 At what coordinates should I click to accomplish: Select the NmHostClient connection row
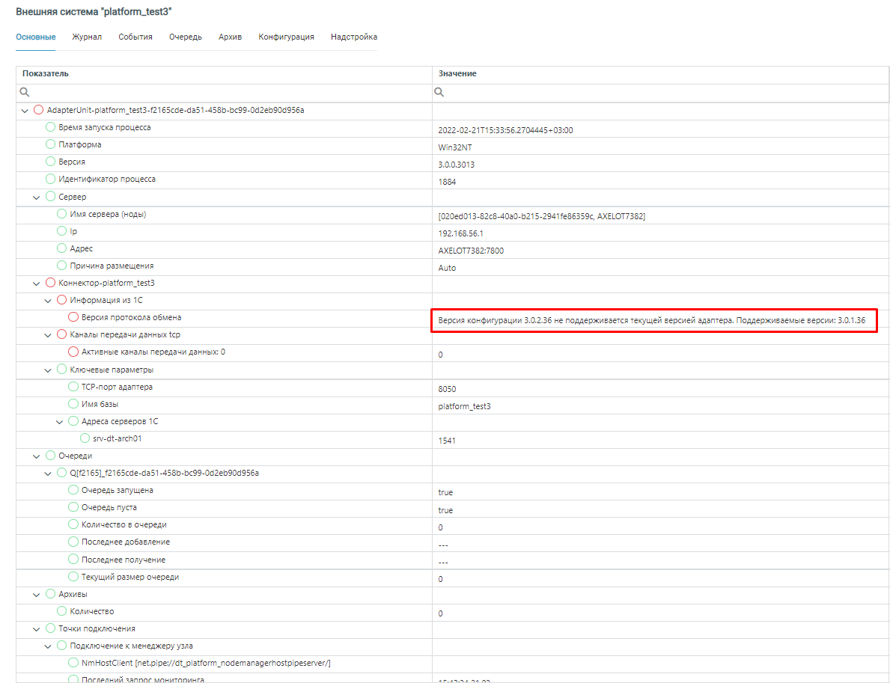[206, 663]
